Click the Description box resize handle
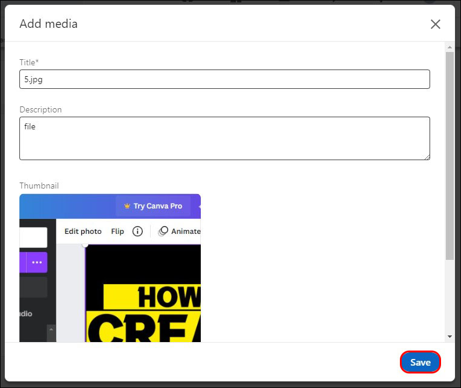The width and height of the screenshot is (461, 388). pos(427,157)
